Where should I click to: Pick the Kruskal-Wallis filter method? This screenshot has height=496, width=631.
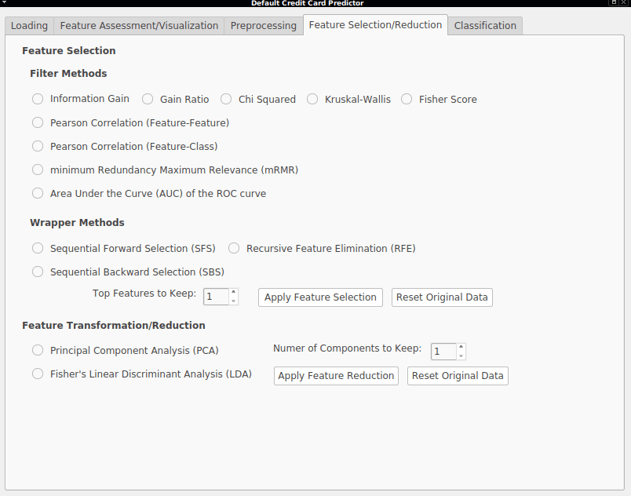(x=348, y=100)
